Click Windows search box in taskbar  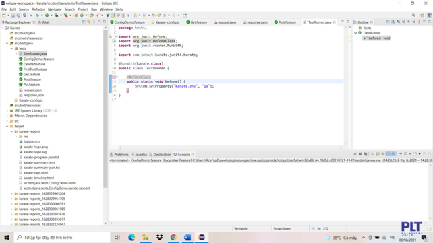[x=62, y=237]
